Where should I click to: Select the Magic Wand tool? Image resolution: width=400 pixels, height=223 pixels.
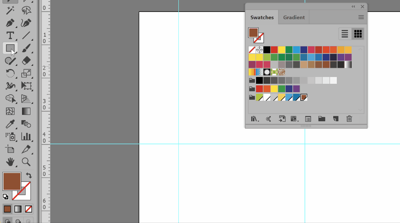(10, 10)
